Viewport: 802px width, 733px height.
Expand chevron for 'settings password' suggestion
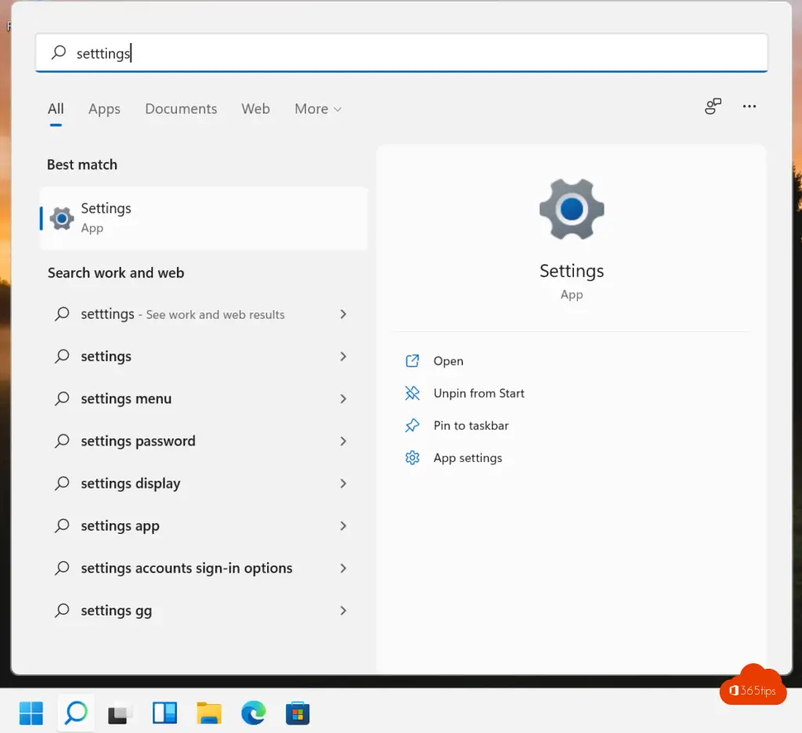click(x=343, y=441)
